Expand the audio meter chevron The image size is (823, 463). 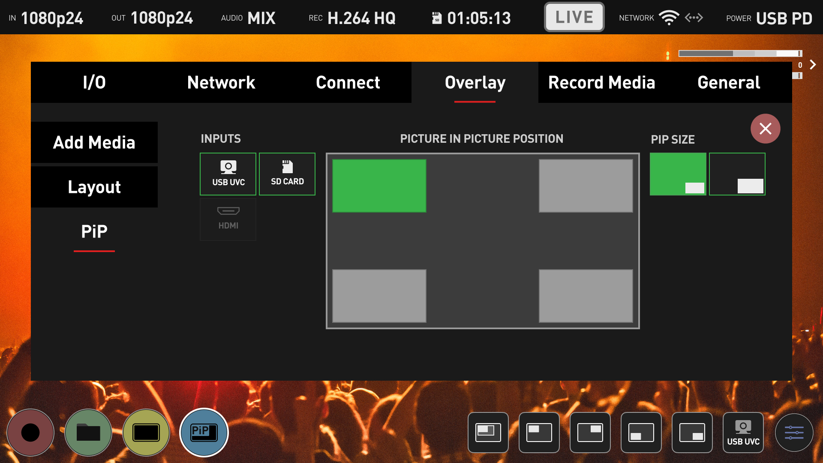(813, 65)
